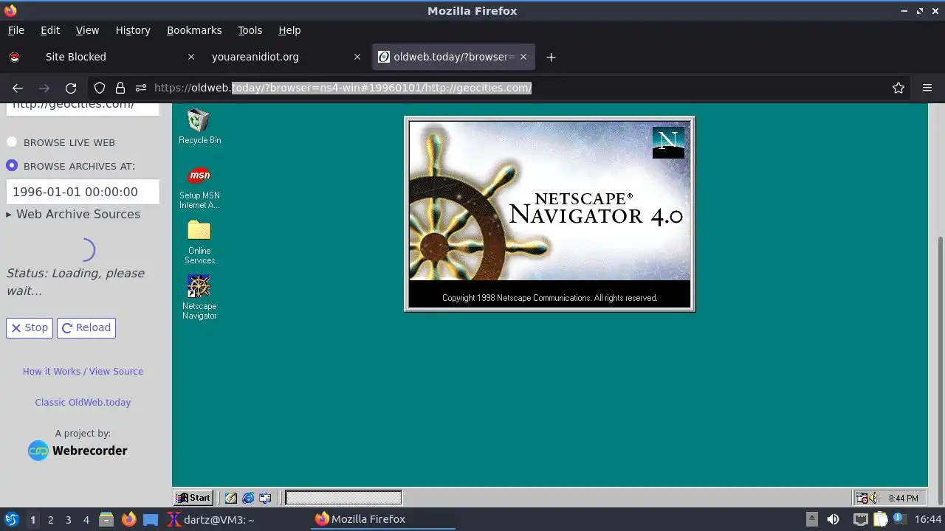Screen dimensions: 945x531
Task: Bookmark this page with star icon
Action: pos(898,88)
